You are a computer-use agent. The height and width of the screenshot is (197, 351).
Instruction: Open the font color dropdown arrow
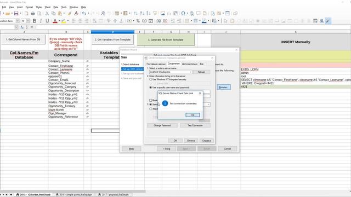[x=59, y=21]
